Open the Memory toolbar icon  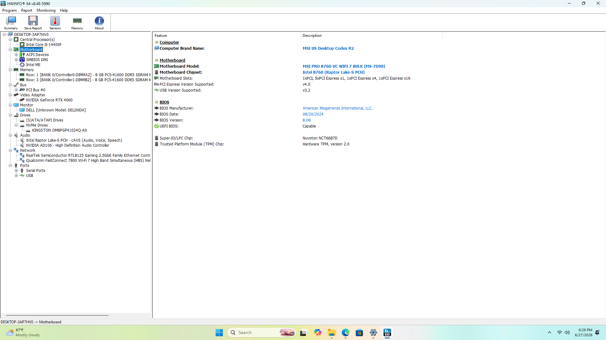coord(77,23)
